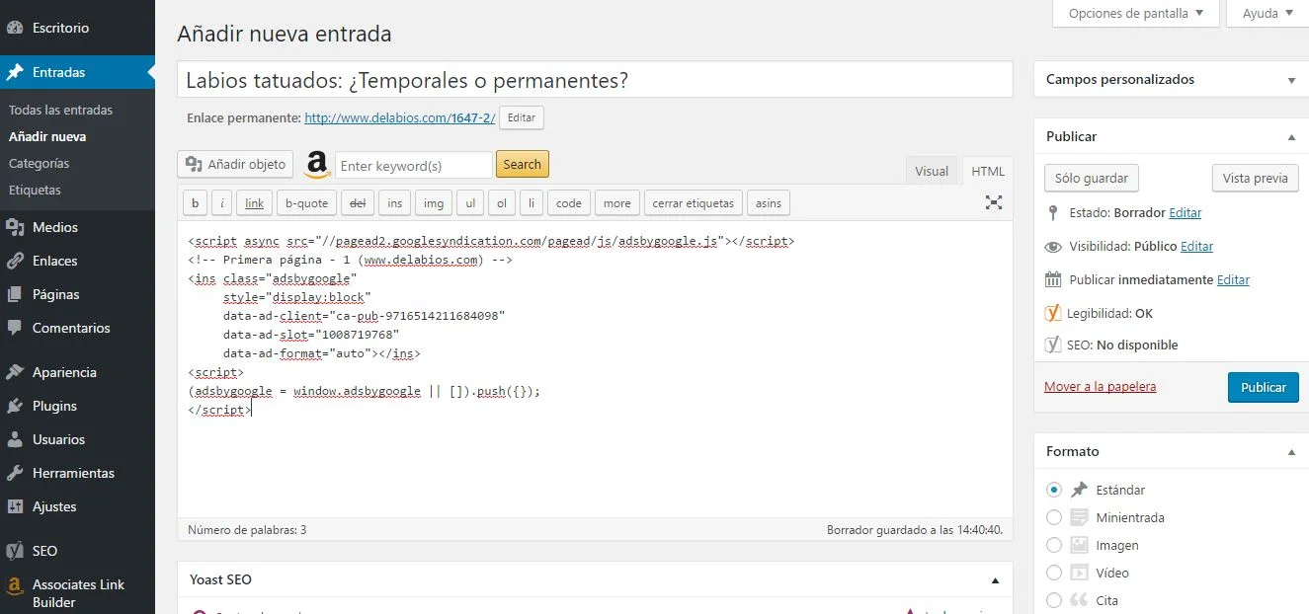The image size is (1309, 614).
Task: Select the Estándar post format
Action: (x=1054, y=490)
